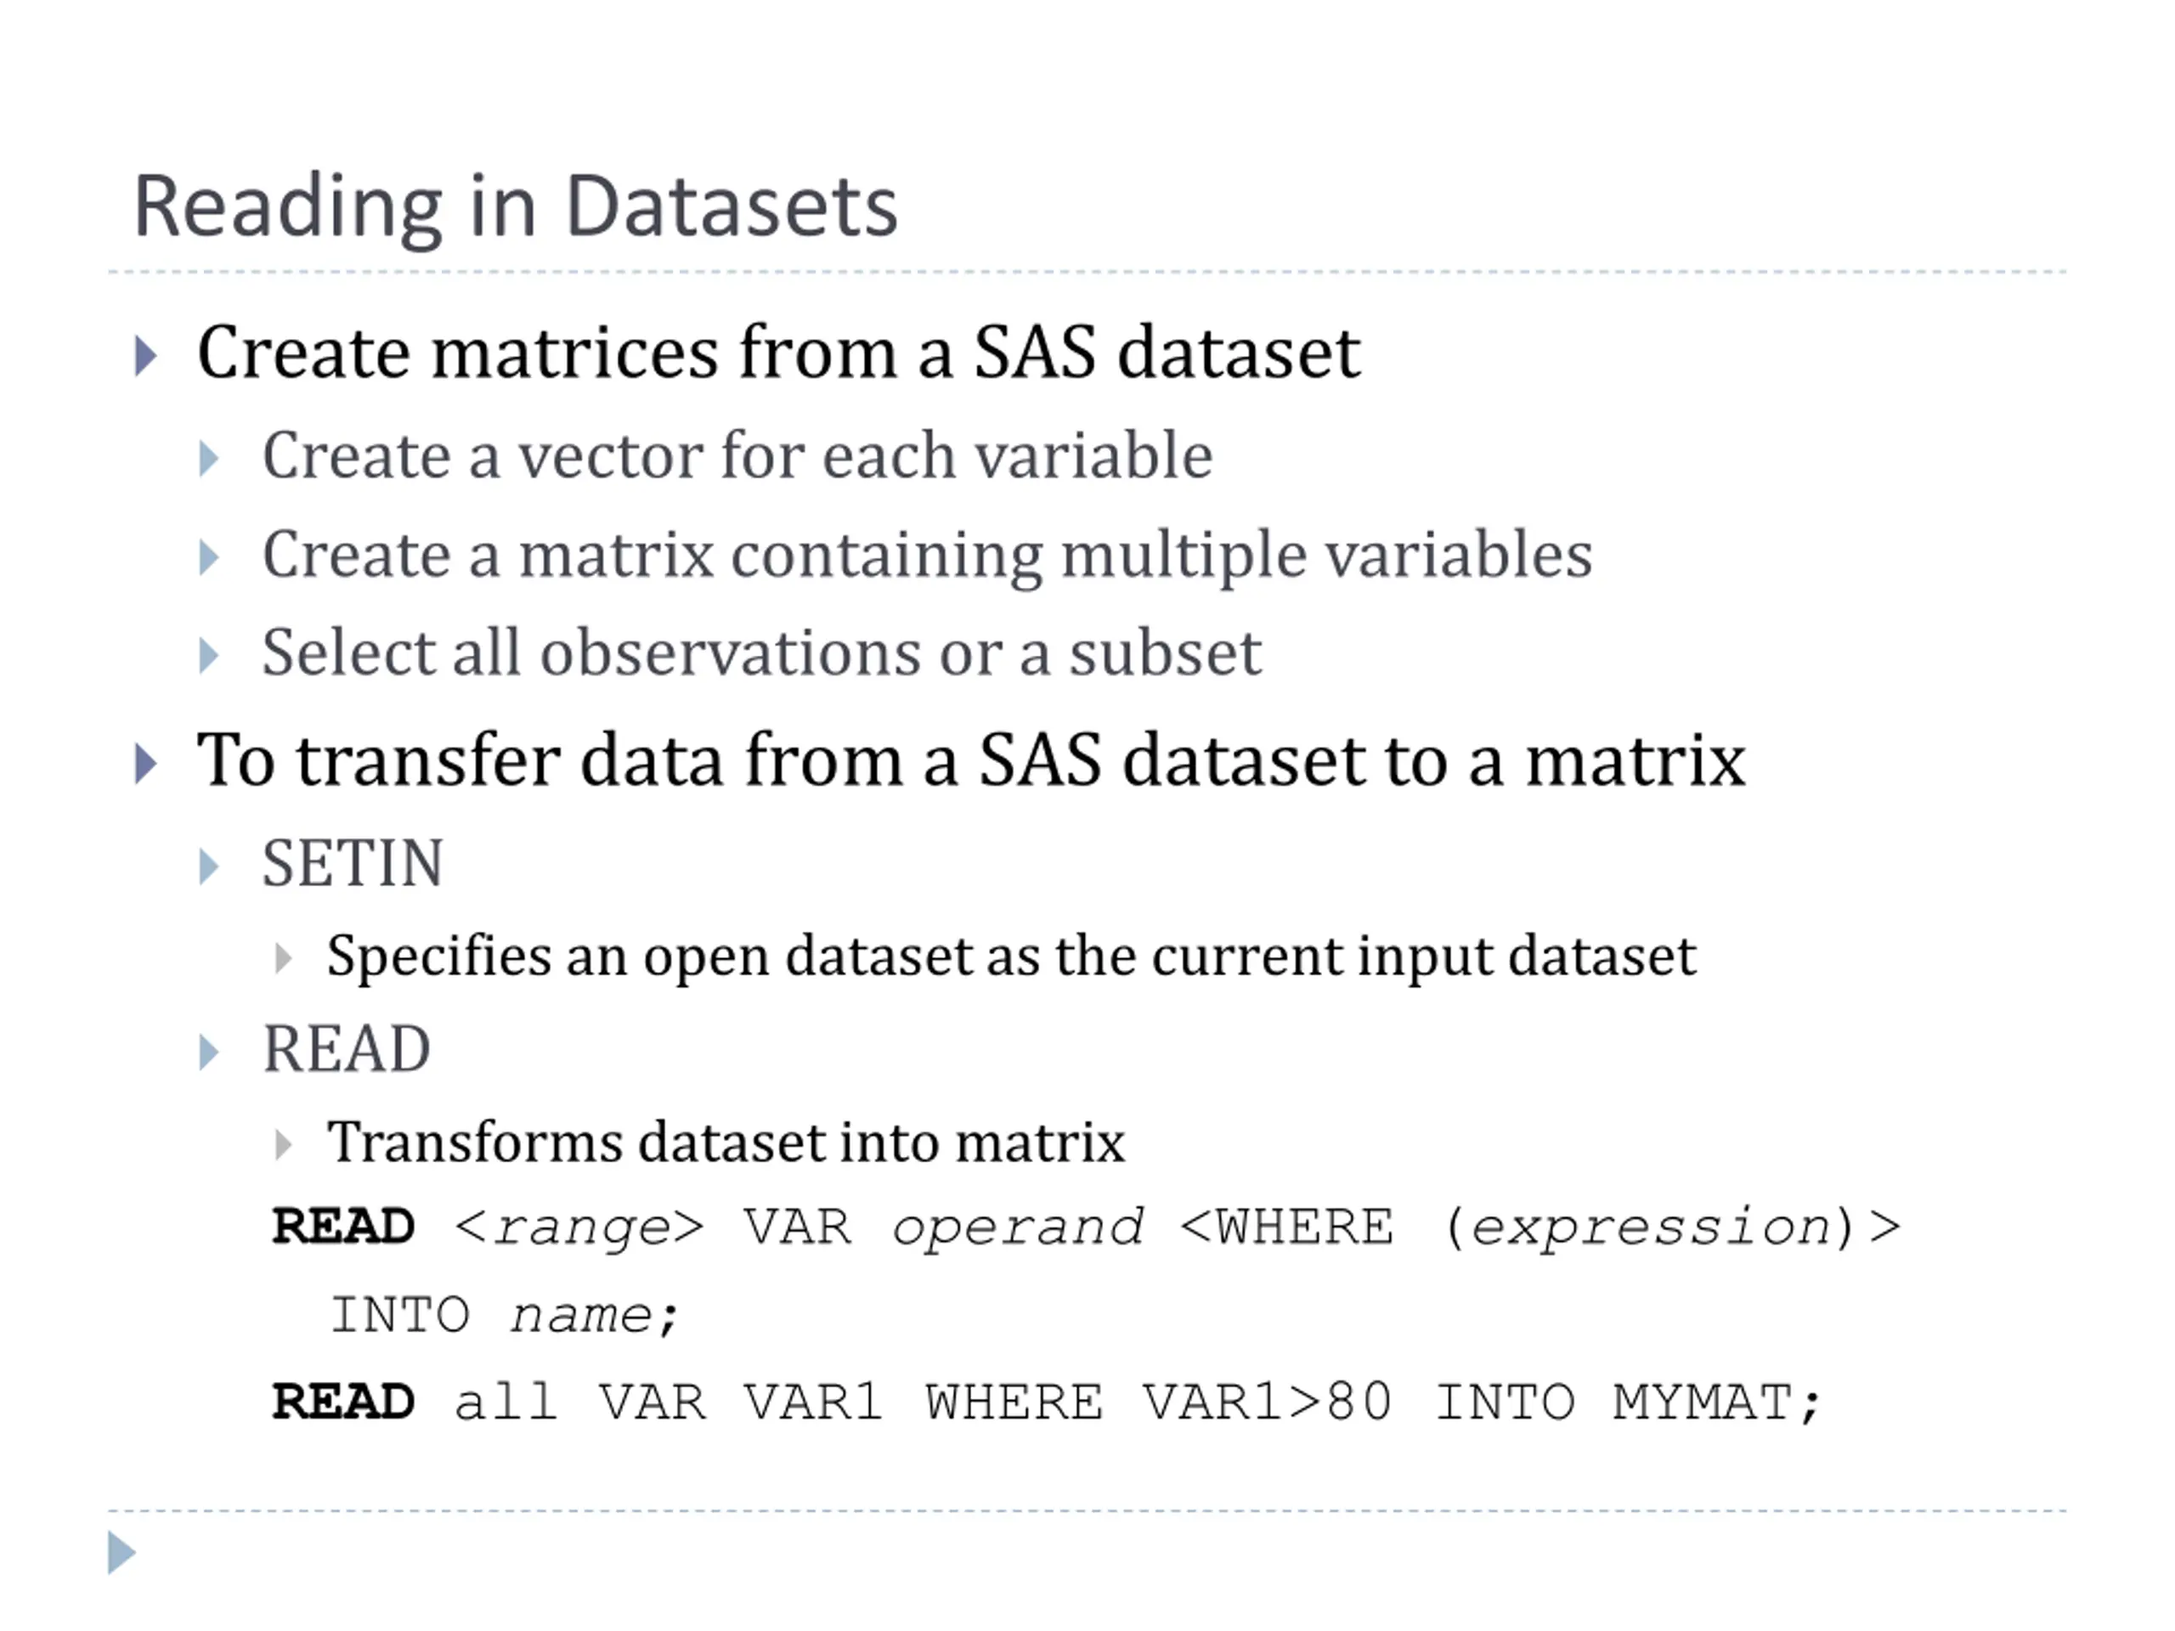This screenshot has width=2175, height=1631.
Task: Click the 'Transforms dataset into matrix' text
Action: tap(726, 1143)
